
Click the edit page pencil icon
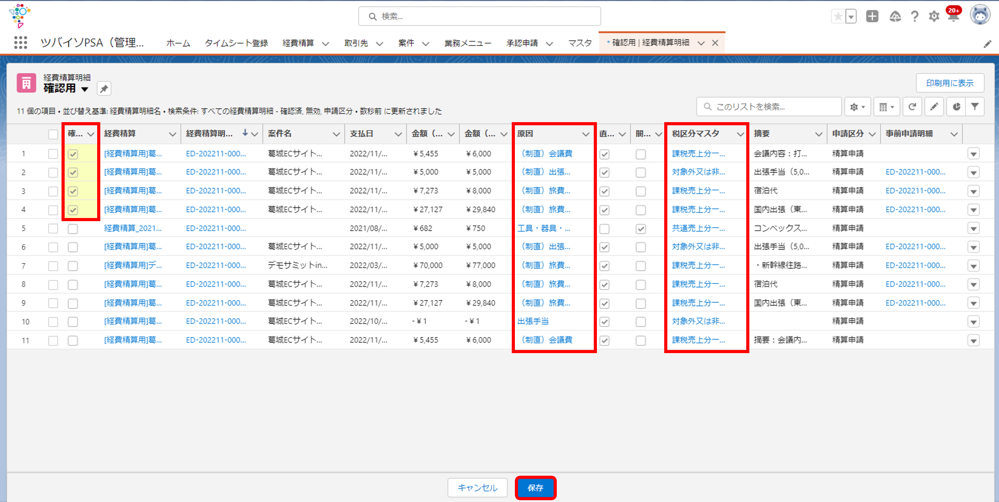(987, 44)
